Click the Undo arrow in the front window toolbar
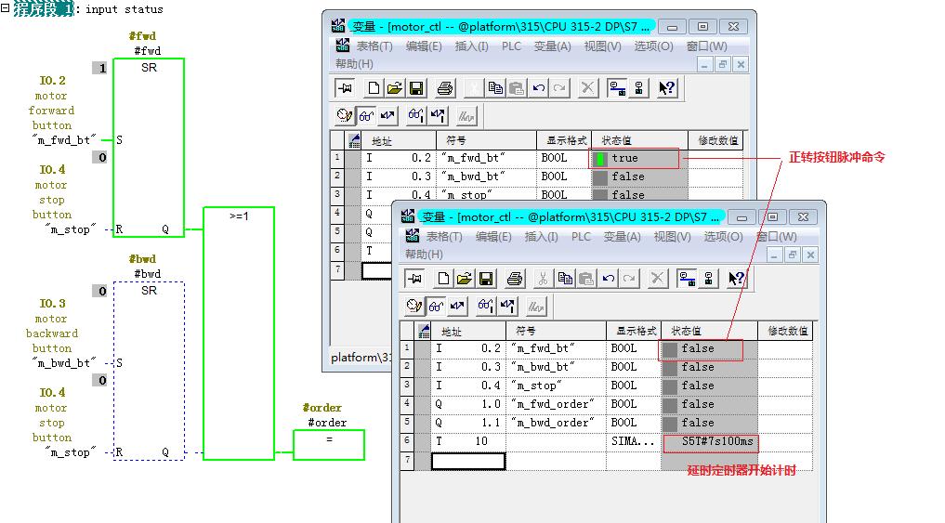945x523 pixels. [x=609, y=279]
